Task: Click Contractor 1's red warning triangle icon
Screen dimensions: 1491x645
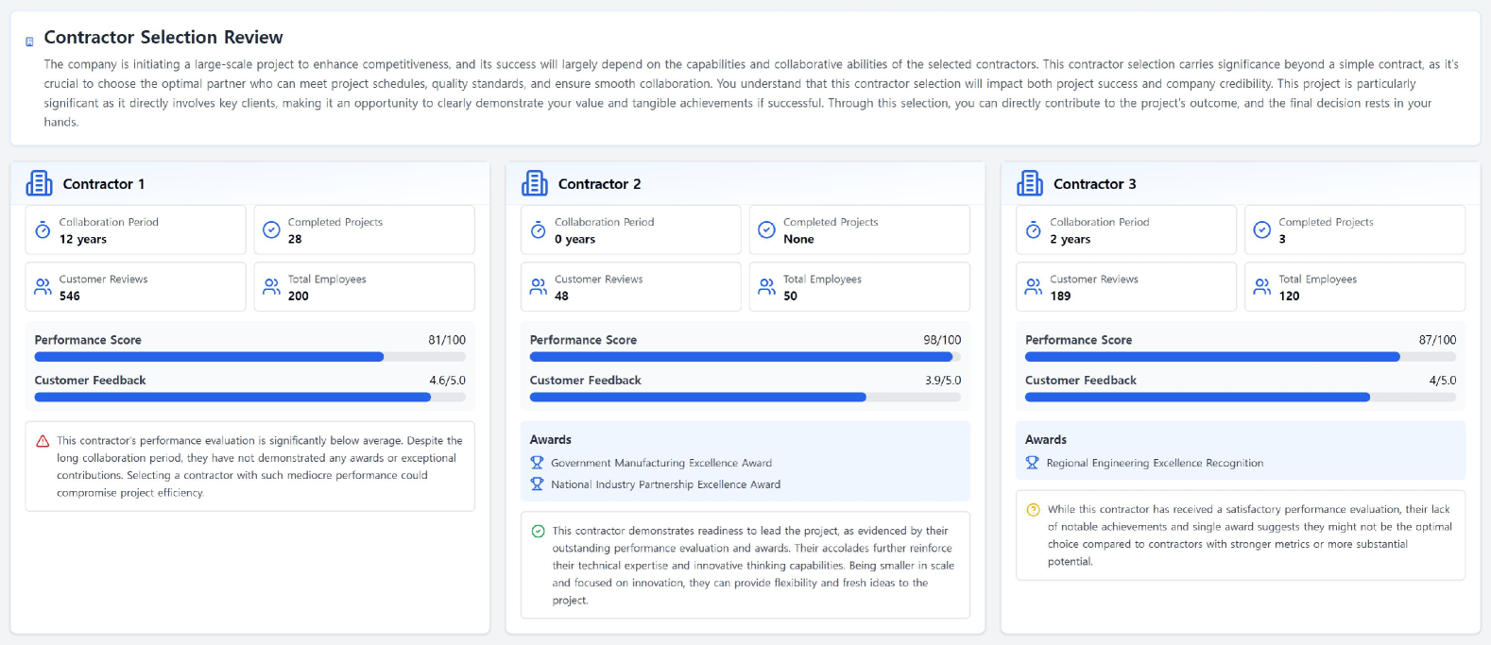Action: point(43,441)
